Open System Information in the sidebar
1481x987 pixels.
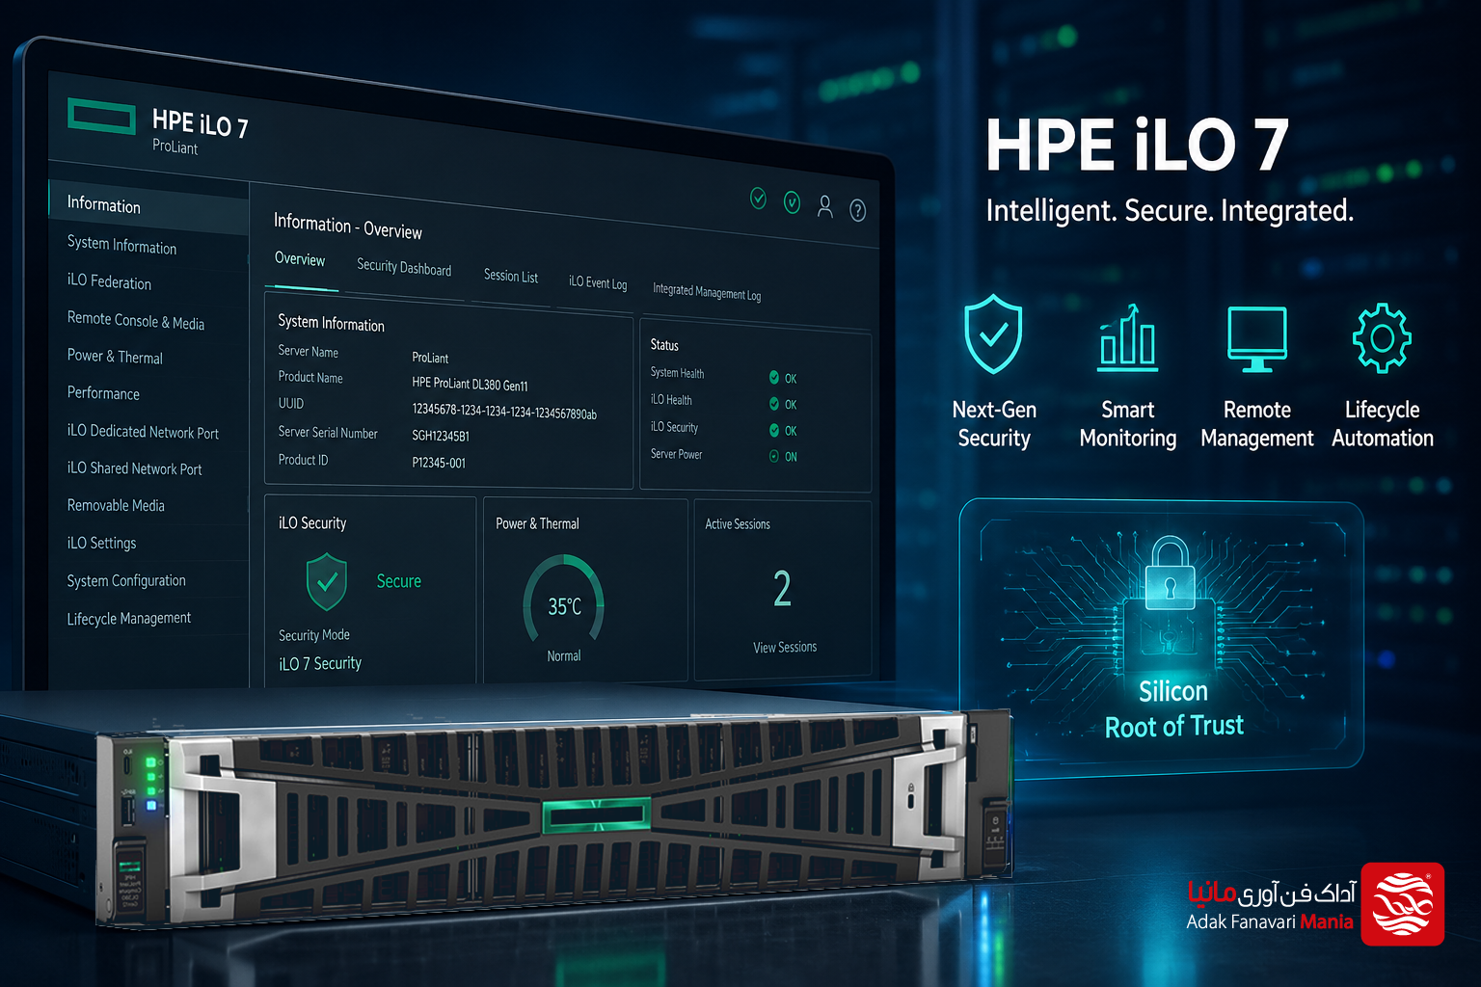click(x=121, y=245)
